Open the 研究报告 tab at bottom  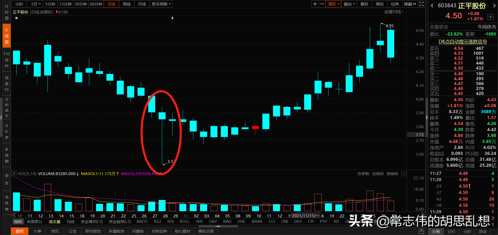pos(93,231)
